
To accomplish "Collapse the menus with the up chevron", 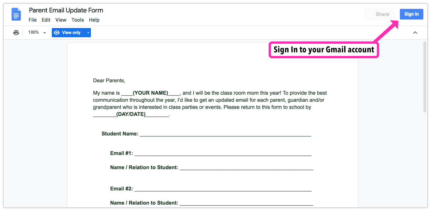I will pos(415,33).
